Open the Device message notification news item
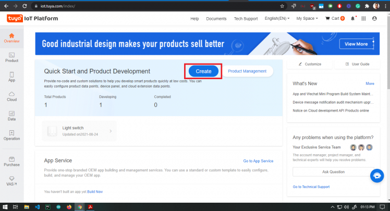This screenshot has height=211, width=390. click(x=333, y=102)
